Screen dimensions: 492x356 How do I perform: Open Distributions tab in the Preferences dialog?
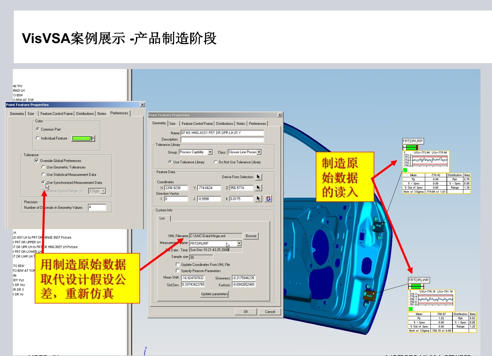[85, 114]
